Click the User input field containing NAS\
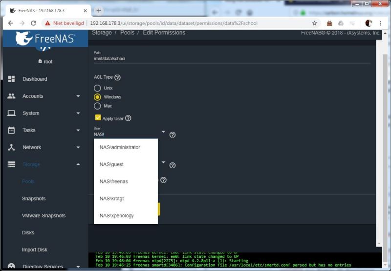391x271 pixels. point(126,134)
